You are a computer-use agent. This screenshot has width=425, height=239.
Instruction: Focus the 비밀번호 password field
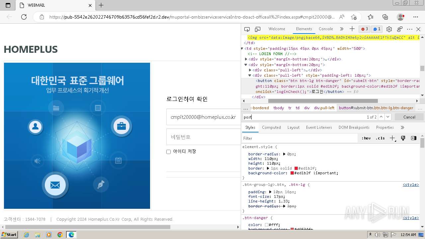point(203,137)
